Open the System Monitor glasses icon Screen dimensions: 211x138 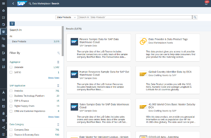click(x=4, y=100)
